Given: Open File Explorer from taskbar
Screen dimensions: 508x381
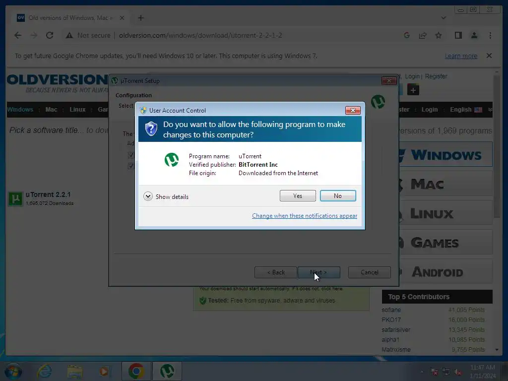Looking at the screenshot, I should coord(75,371).
